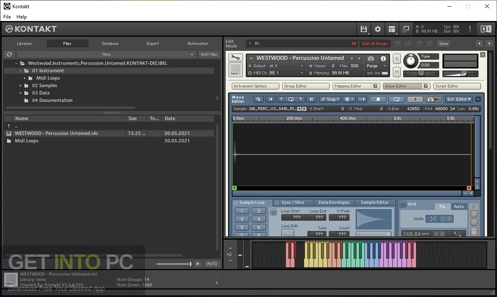Image resolution: width=497 pixels, height=297 pixels.
Task: Click the loop start jump icon
Action: point(281,99)
